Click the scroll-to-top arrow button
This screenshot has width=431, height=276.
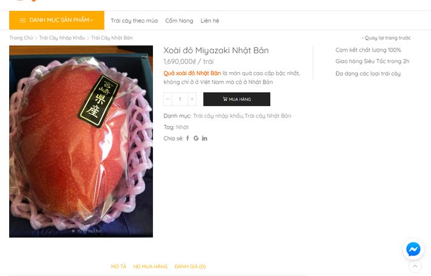tap(415, 266)
